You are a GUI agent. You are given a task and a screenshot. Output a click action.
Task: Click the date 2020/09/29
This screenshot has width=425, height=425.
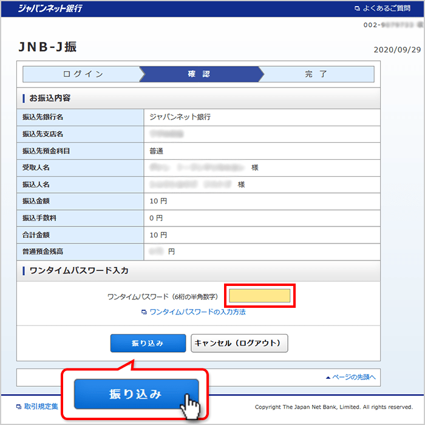397,50
